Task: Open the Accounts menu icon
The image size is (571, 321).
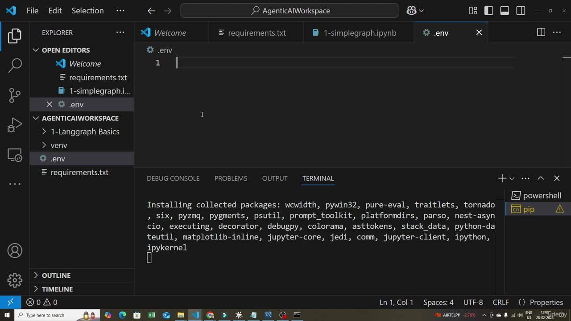Action: tap(15, 251)
